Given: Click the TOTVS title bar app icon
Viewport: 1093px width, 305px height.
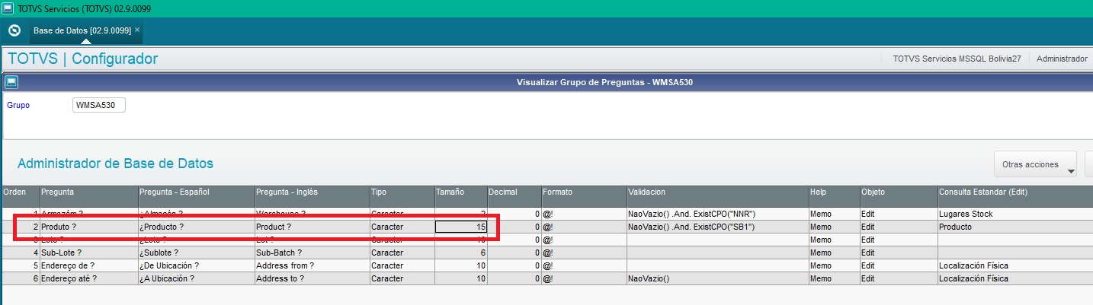Looking at the screenshot, I should coord(8,8).
